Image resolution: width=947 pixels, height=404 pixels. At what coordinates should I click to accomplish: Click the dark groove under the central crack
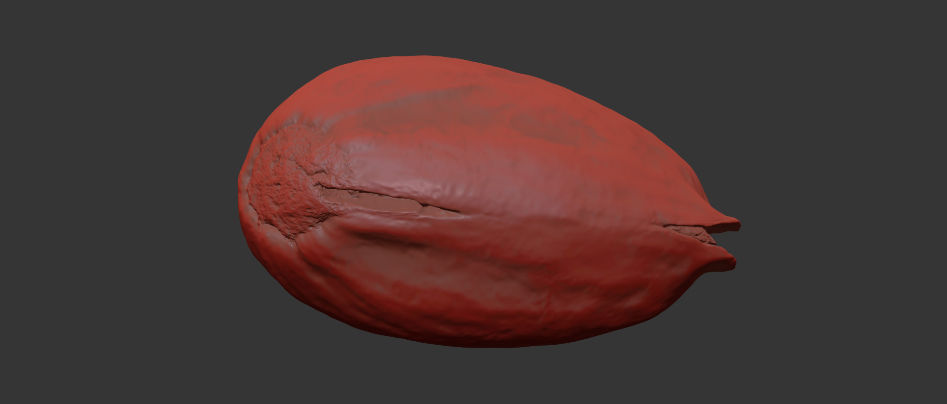tap(387, 238)
